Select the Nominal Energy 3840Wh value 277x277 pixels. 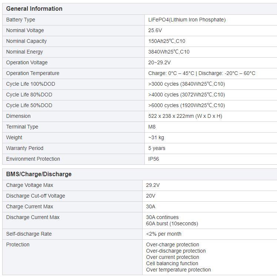click(169, 52)
